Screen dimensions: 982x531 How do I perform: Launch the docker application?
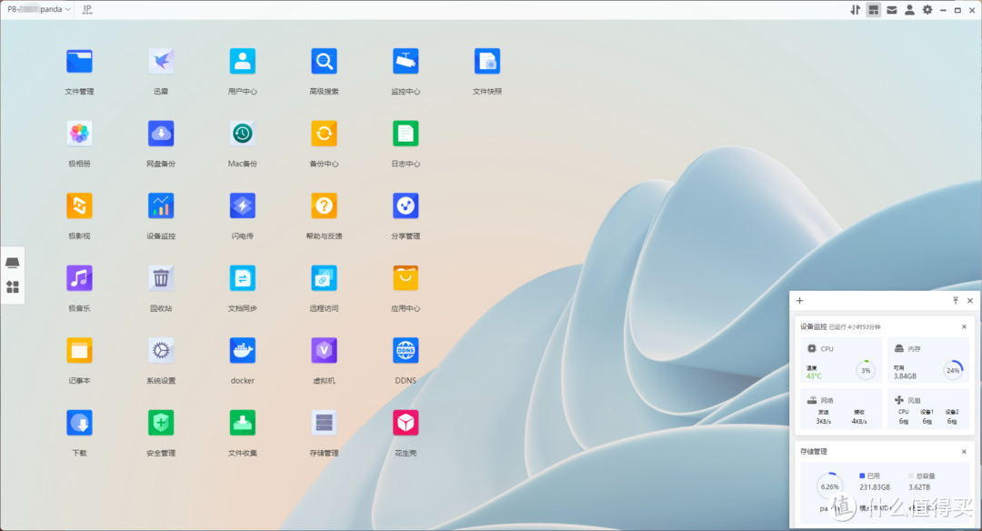[242, 351]
